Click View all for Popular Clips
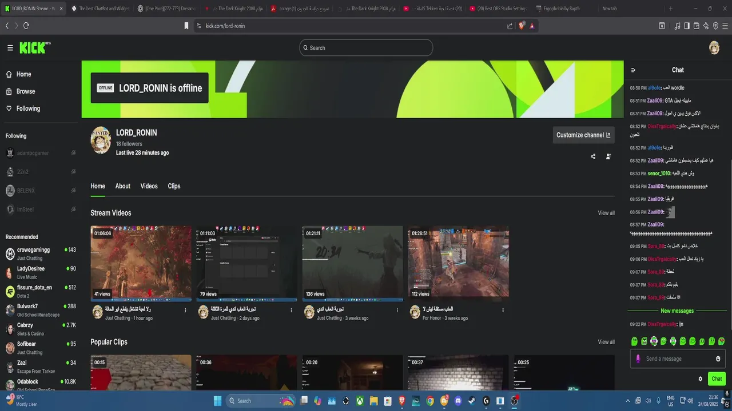The width and height of the screenshot is (732, 411). coord(606,342)
